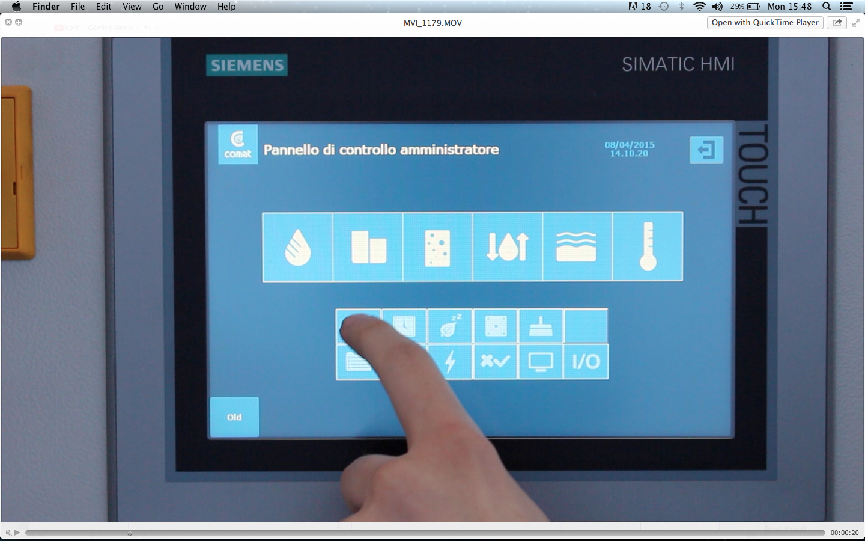Screen dimensions: 865x541
Task: Open the thermometer temperature settings icon
Action: (x=648, y=246)
